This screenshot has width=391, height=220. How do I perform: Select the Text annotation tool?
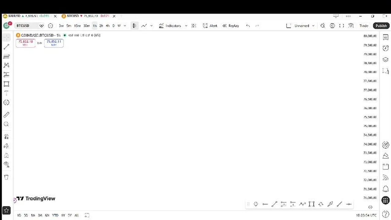(x=6, y=93)
